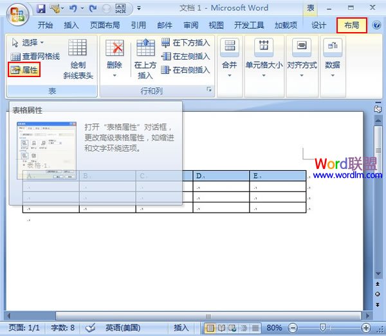Switch to the 审阅 (Review) tab
Image resolution: width=386 pixels, height=336 pixels.
(x=191, y=25)
